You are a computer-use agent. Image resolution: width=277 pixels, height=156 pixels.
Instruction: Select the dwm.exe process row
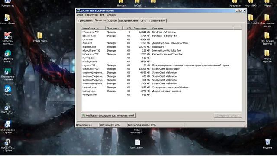[161, 43]
